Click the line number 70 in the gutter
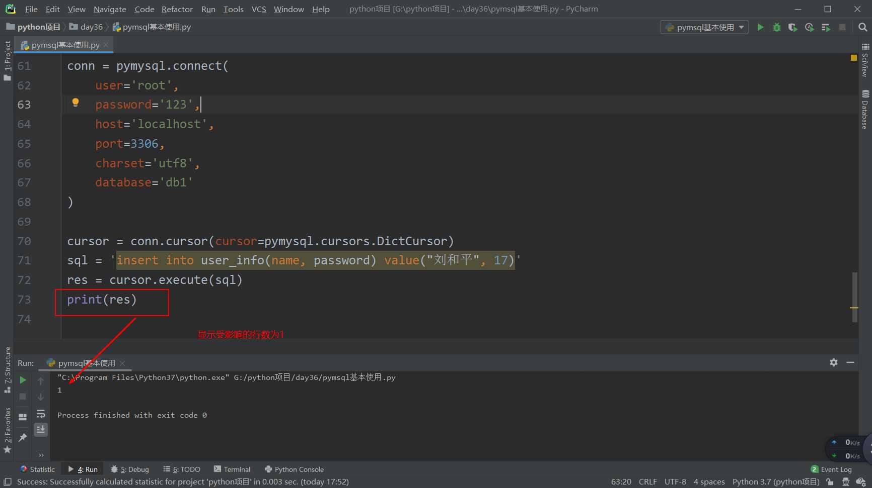The image size is (872, 488). [x=24, y=241]
